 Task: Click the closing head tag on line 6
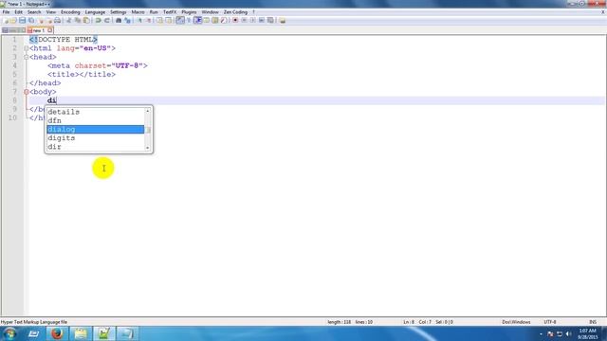[45, 83]
